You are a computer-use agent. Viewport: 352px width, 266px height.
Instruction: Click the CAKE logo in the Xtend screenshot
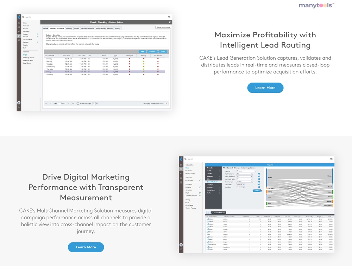[x=19, y=17]
